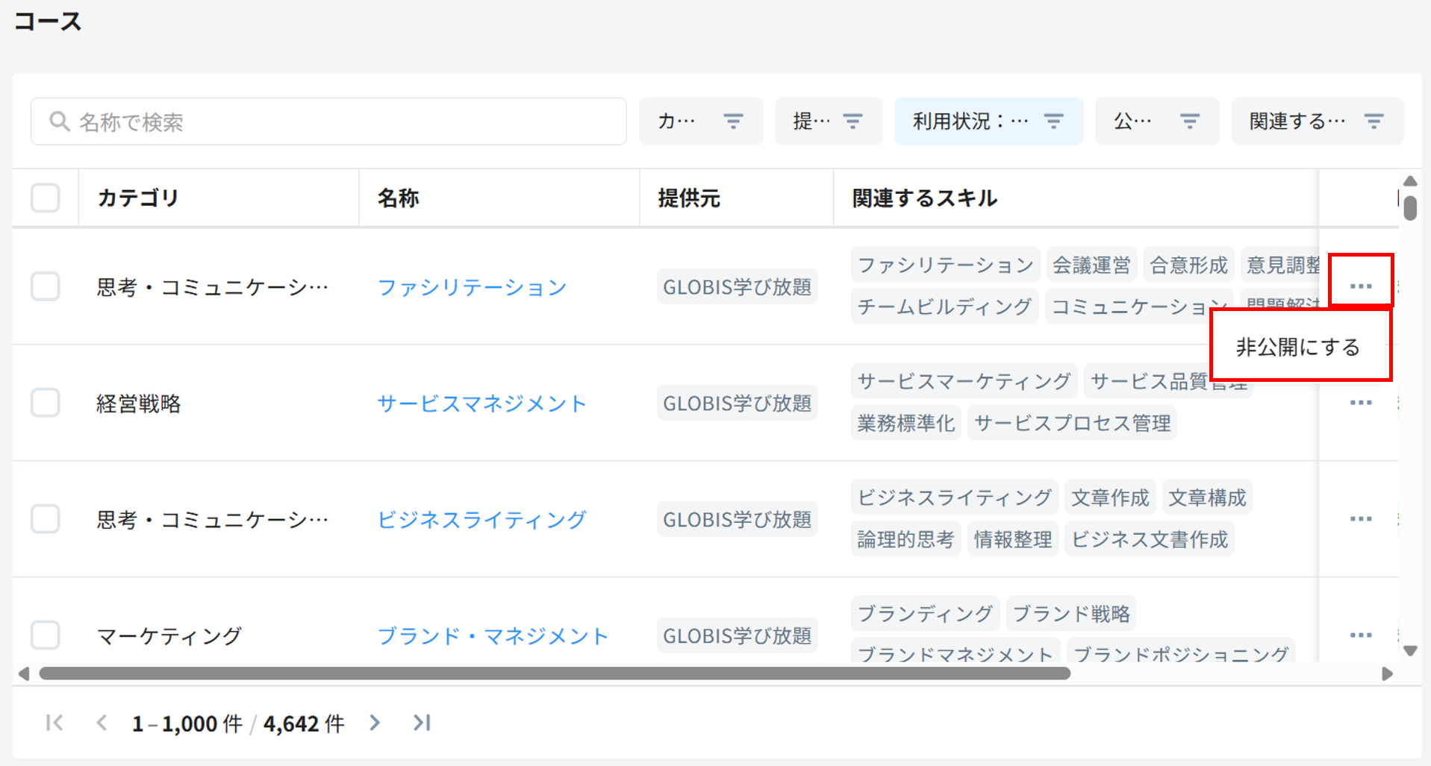
Task: Go to the next page of courses
Action: [x=375, y=723]
